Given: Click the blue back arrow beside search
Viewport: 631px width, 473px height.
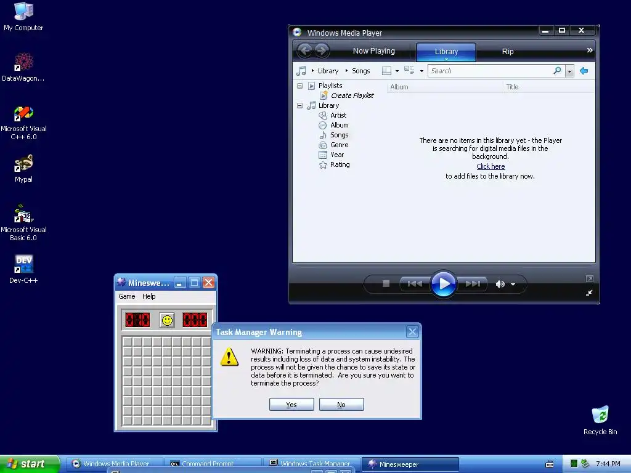Looking at the screenshot, I should click(x=584, y=71).
